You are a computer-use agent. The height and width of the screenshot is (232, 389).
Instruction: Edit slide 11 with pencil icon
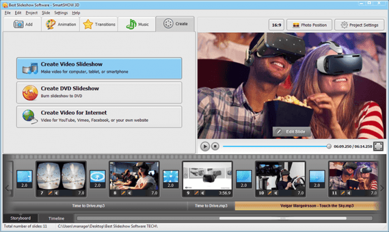[x=343, y=193]
